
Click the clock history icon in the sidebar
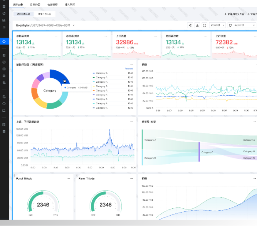[4, 104]
